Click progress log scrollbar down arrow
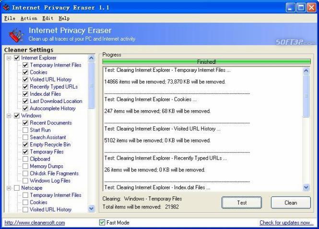The image size is (319, 229). [x=306, y=187]
